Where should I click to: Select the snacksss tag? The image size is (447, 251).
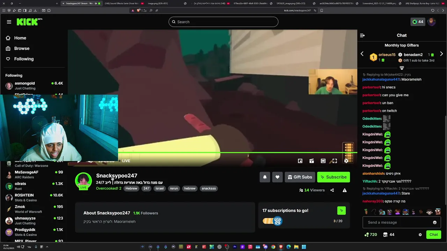[209, 188]
